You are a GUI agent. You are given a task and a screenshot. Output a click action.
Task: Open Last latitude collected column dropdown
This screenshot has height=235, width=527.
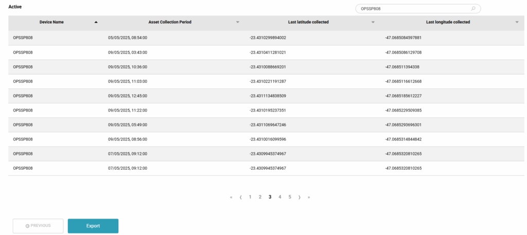tap(373, 22)
